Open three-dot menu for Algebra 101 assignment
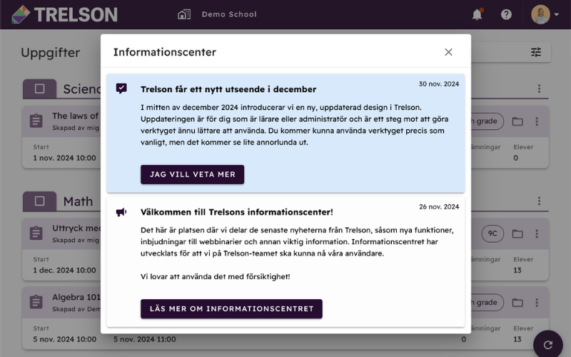 point(537,302)
